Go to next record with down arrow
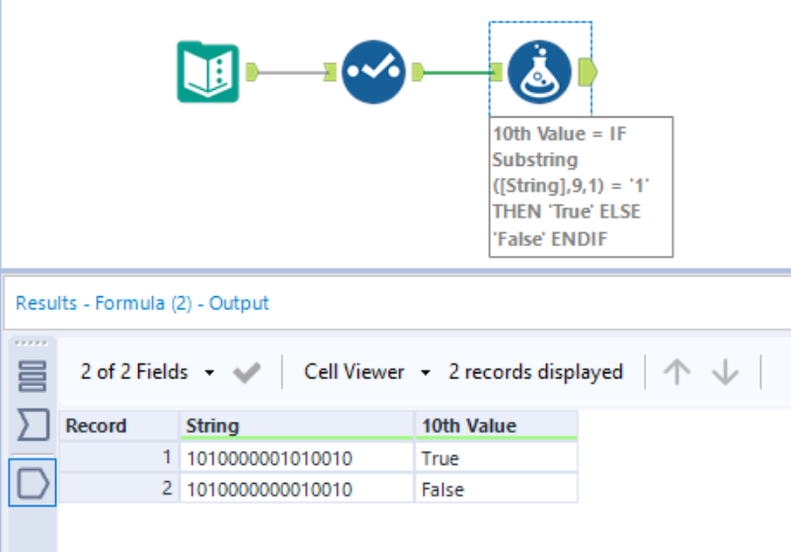 tap(725, 372)
